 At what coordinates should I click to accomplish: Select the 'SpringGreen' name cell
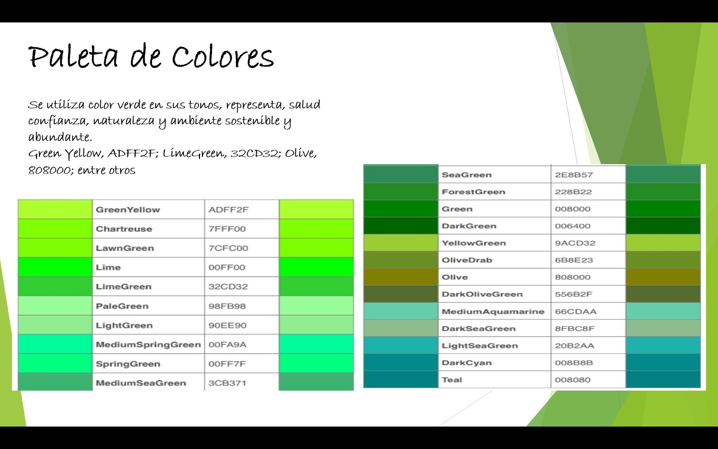click(x=149, y=364)
